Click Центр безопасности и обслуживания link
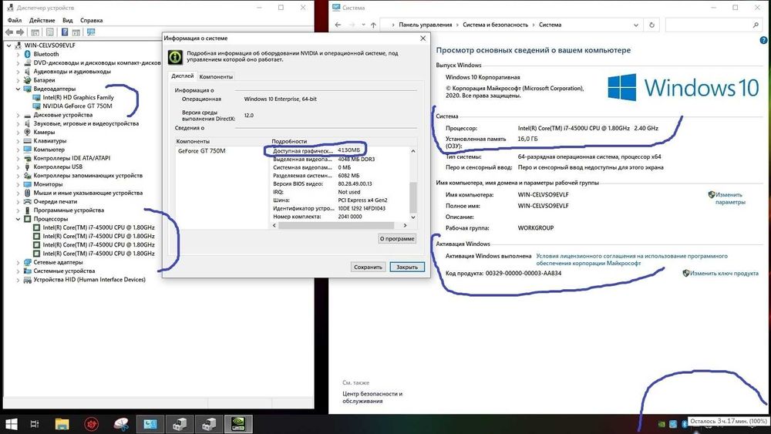 pyautogui.click(x=372, y=397)
